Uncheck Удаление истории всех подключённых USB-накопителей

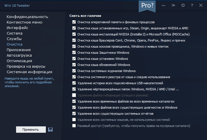coord(74,83)
